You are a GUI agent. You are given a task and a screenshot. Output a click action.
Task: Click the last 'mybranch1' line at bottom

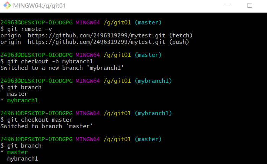pos(23,159)
